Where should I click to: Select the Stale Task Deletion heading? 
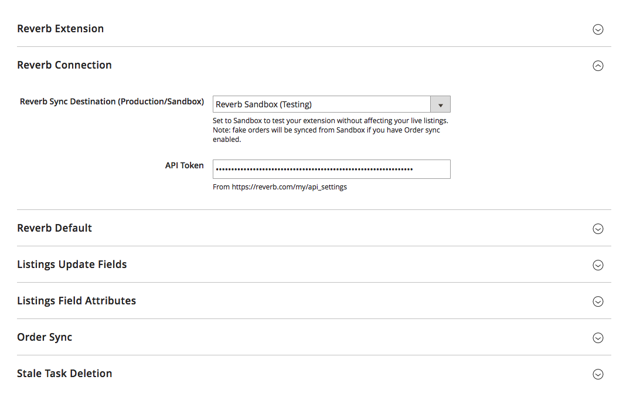[64, 374]
